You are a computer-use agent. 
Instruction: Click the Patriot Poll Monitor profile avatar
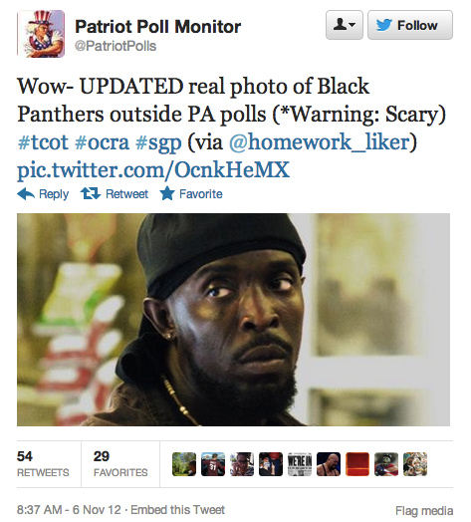point(41,34)
